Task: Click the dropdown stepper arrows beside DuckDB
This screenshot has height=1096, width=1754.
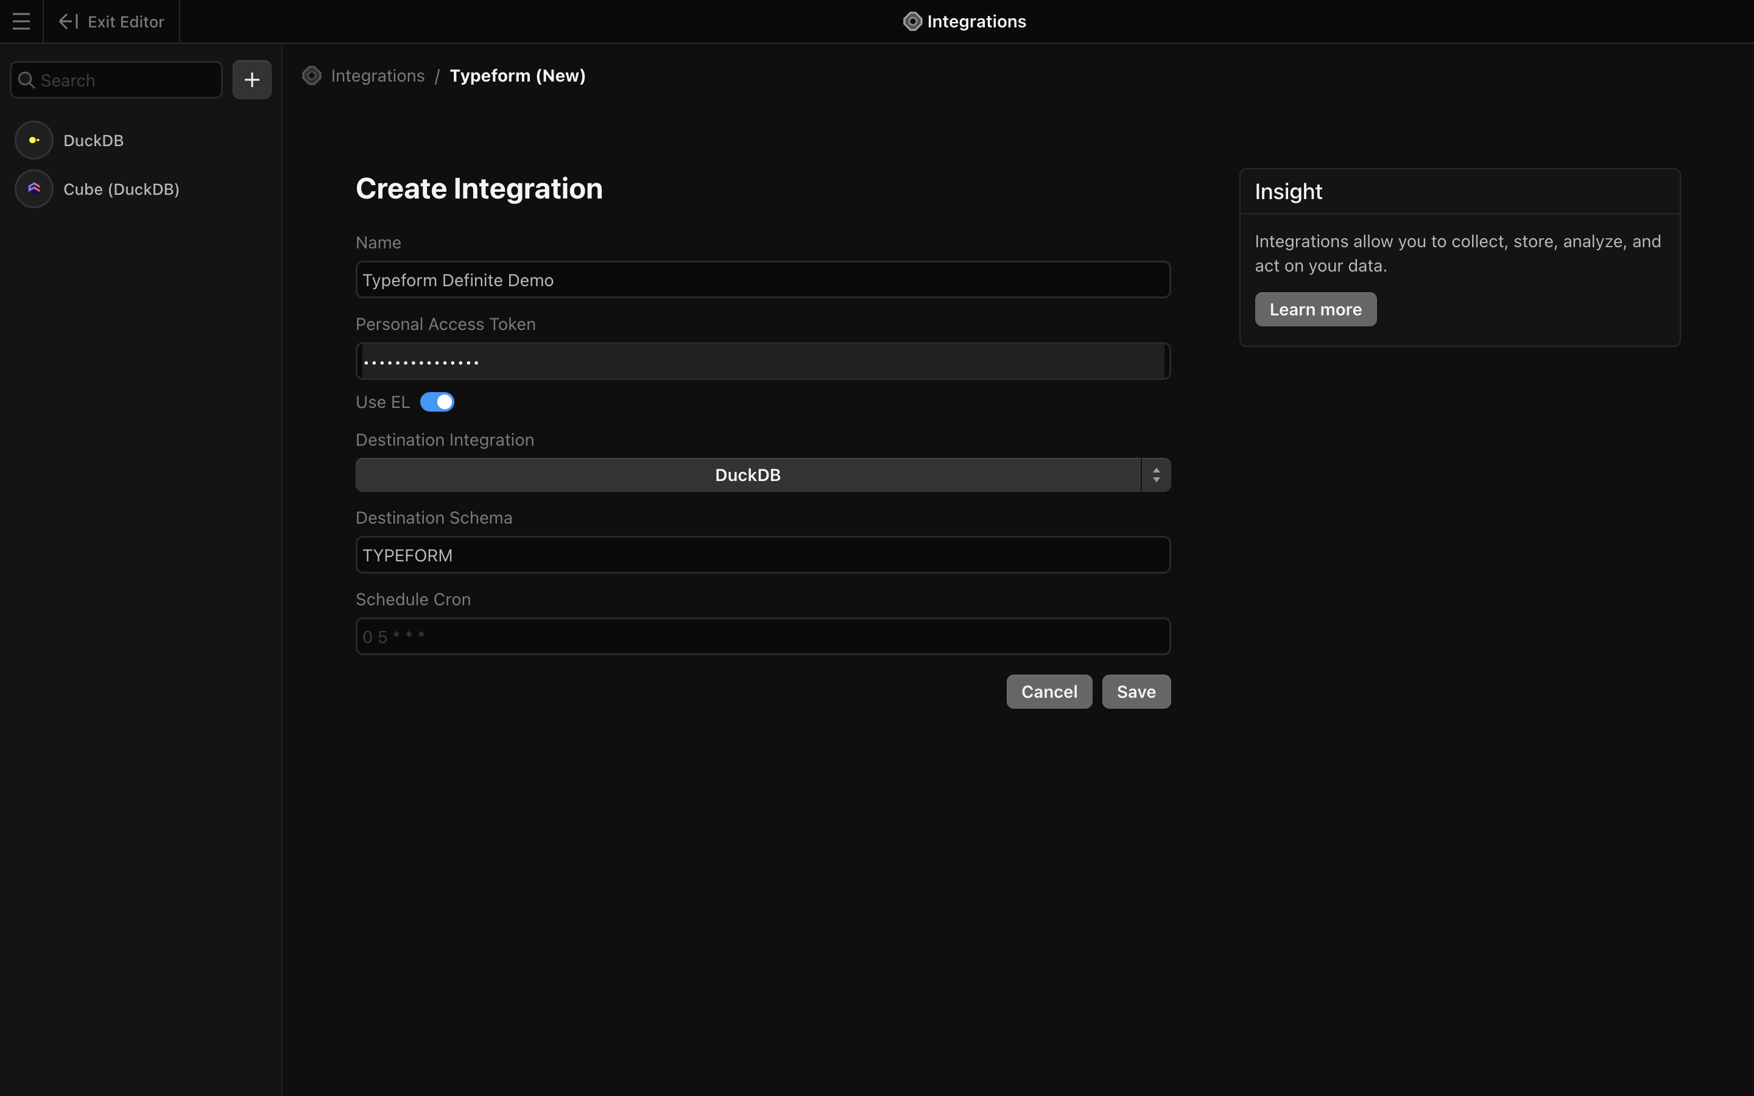Action: coord(1156,476)
